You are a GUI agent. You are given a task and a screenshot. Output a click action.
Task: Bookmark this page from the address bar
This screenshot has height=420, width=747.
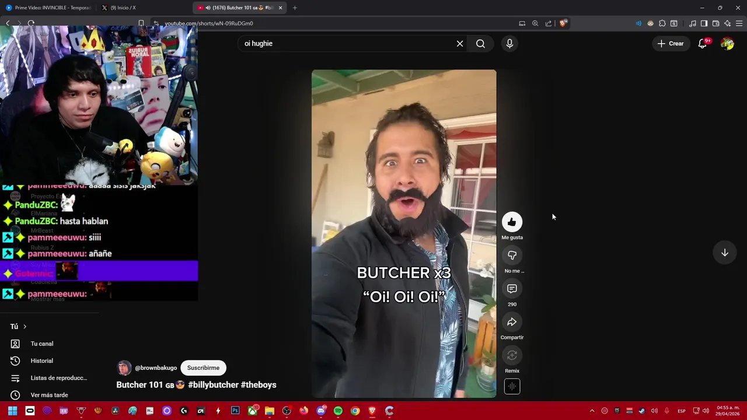[x=141, y=23]
